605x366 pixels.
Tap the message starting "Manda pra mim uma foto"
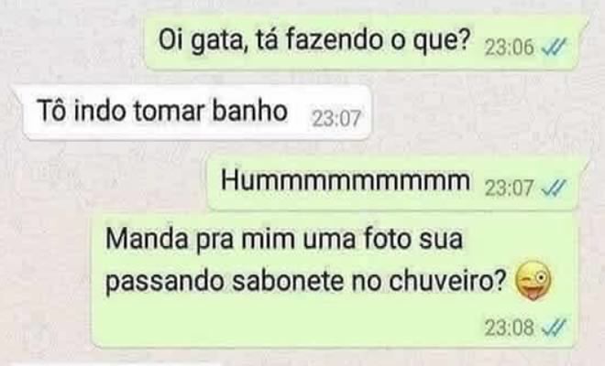(333, 280)
